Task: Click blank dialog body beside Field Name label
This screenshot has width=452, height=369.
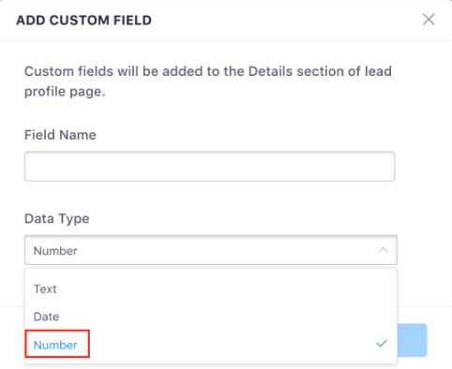Action: pos(244,135)
